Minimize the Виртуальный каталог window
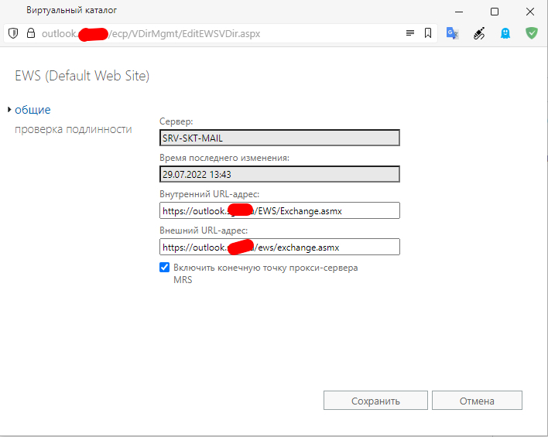This screenshot has width=548, height=437. click(459, 12)
